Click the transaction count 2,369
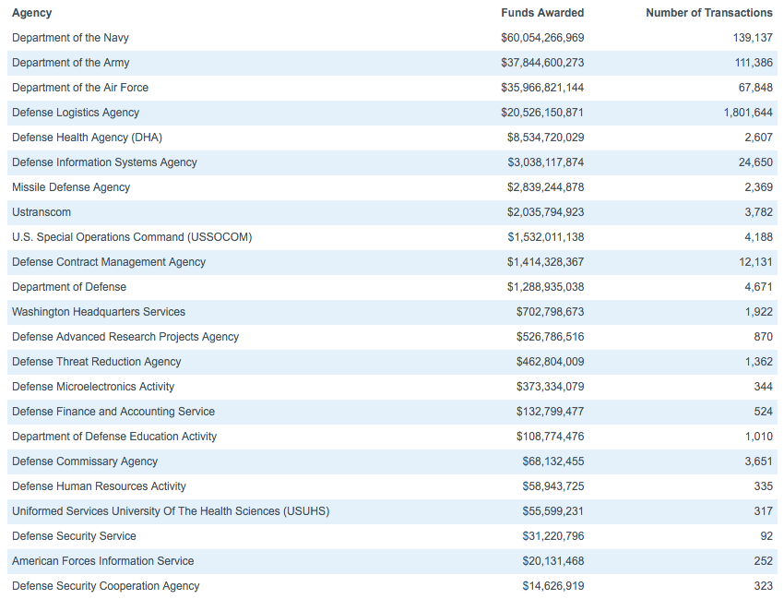 coord(758,187)
